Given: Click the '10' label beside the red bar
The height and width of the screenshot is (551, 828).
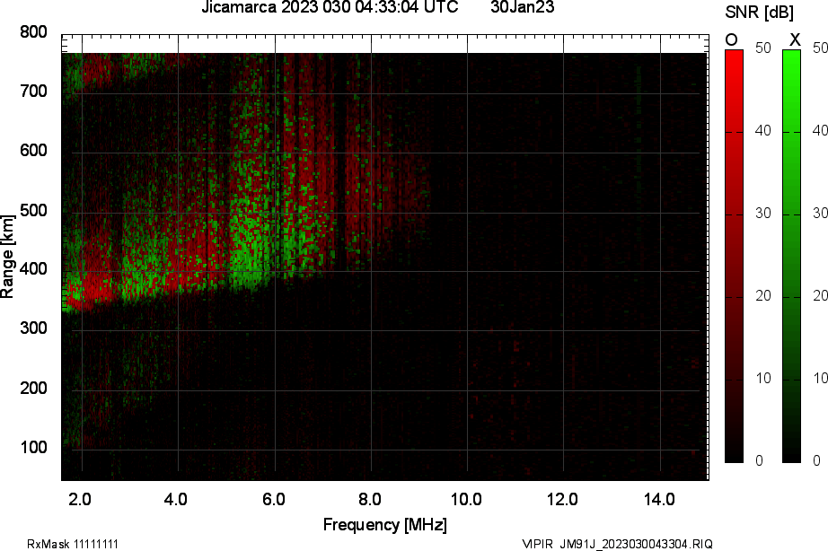Looking at the screenshot, I should 763,379.
